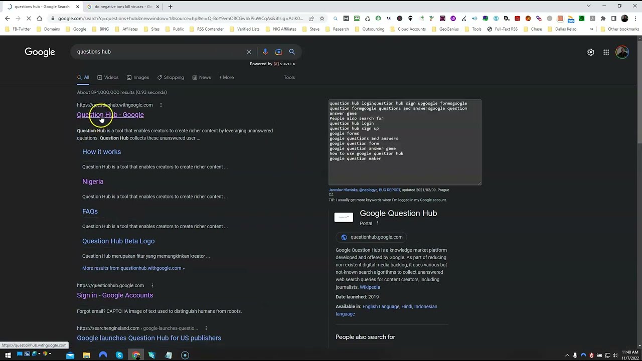The width and height of the screenshot is (642, 361).
Task: Switch to the Videos results tab
Action: tap(108, 77)
